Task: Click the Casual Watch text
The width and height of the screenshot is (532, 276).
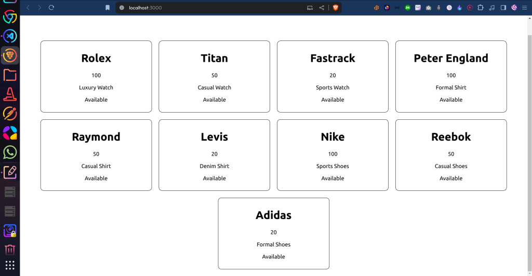Action: click(x=215, y=87)
